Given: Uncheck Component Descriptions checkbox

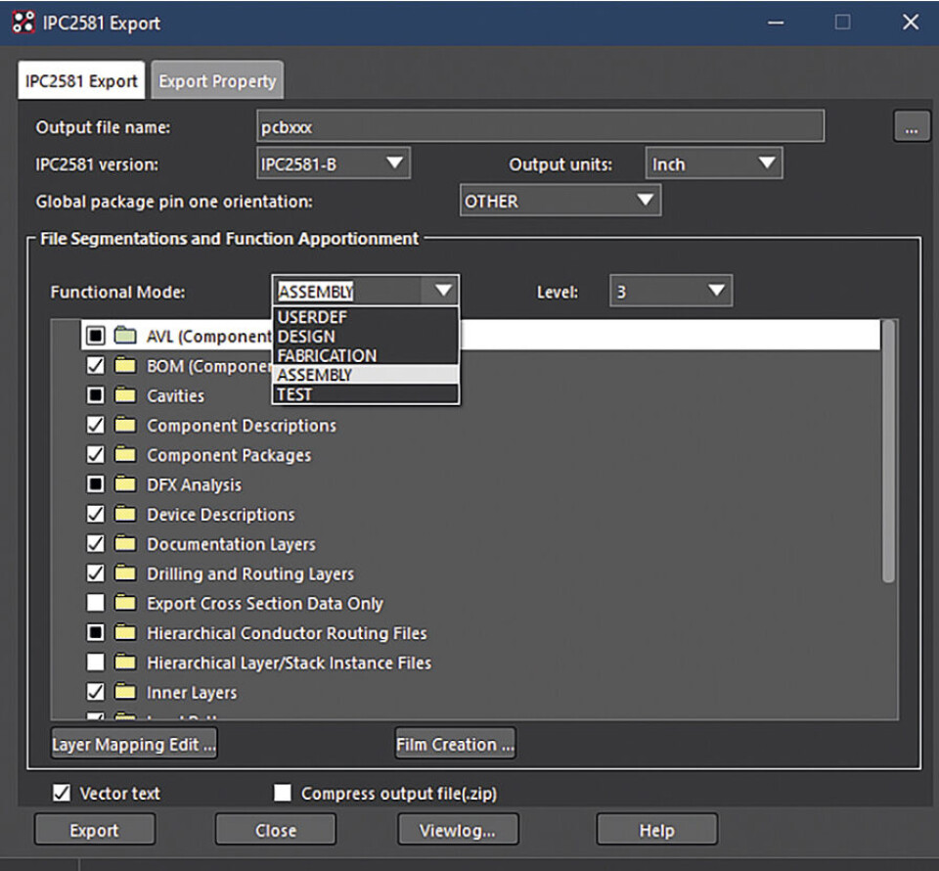Looking at the screenshot, I should [95, 425].
